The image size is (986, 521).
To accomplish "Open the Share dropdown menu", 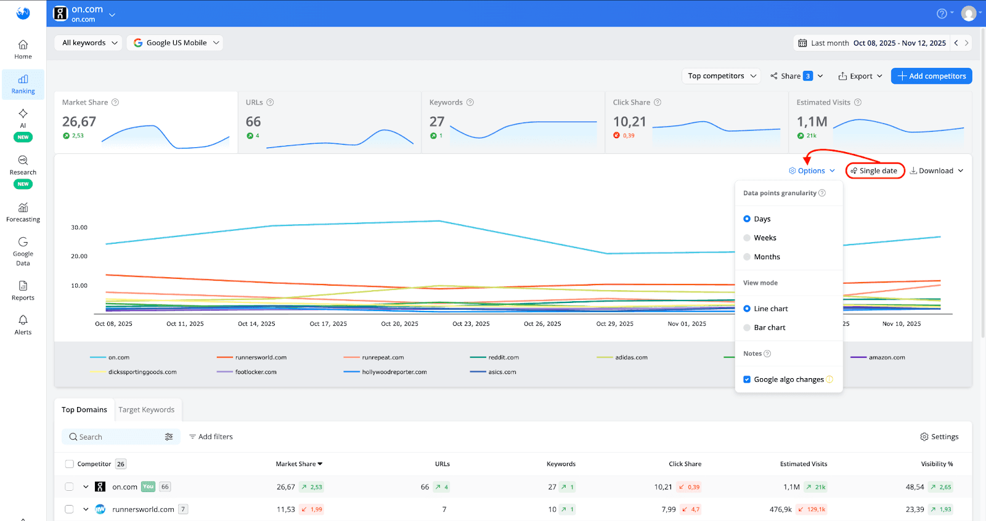I will coord(796,76).
